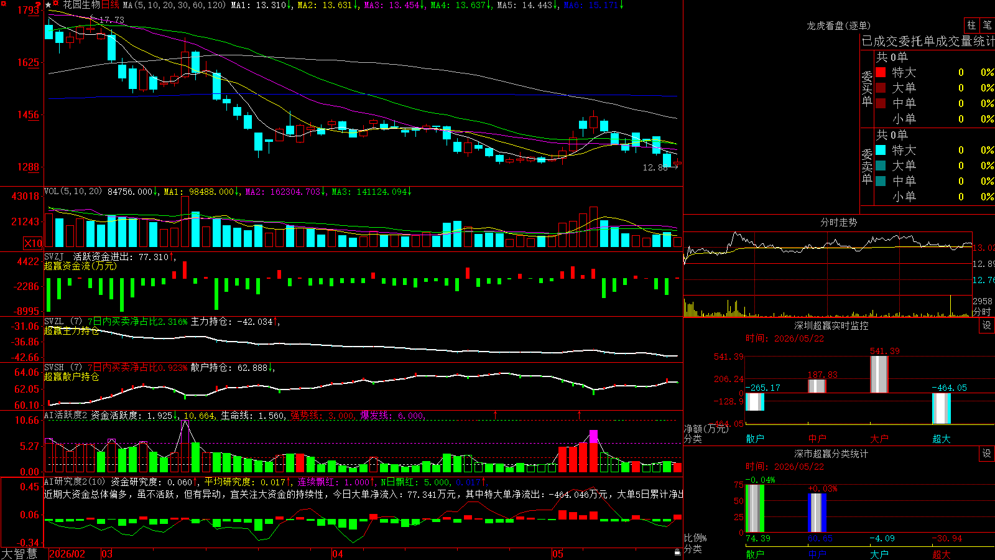
Task: Click the teal 中单 sell-order swatch
Action: click(x=881, y=181)
